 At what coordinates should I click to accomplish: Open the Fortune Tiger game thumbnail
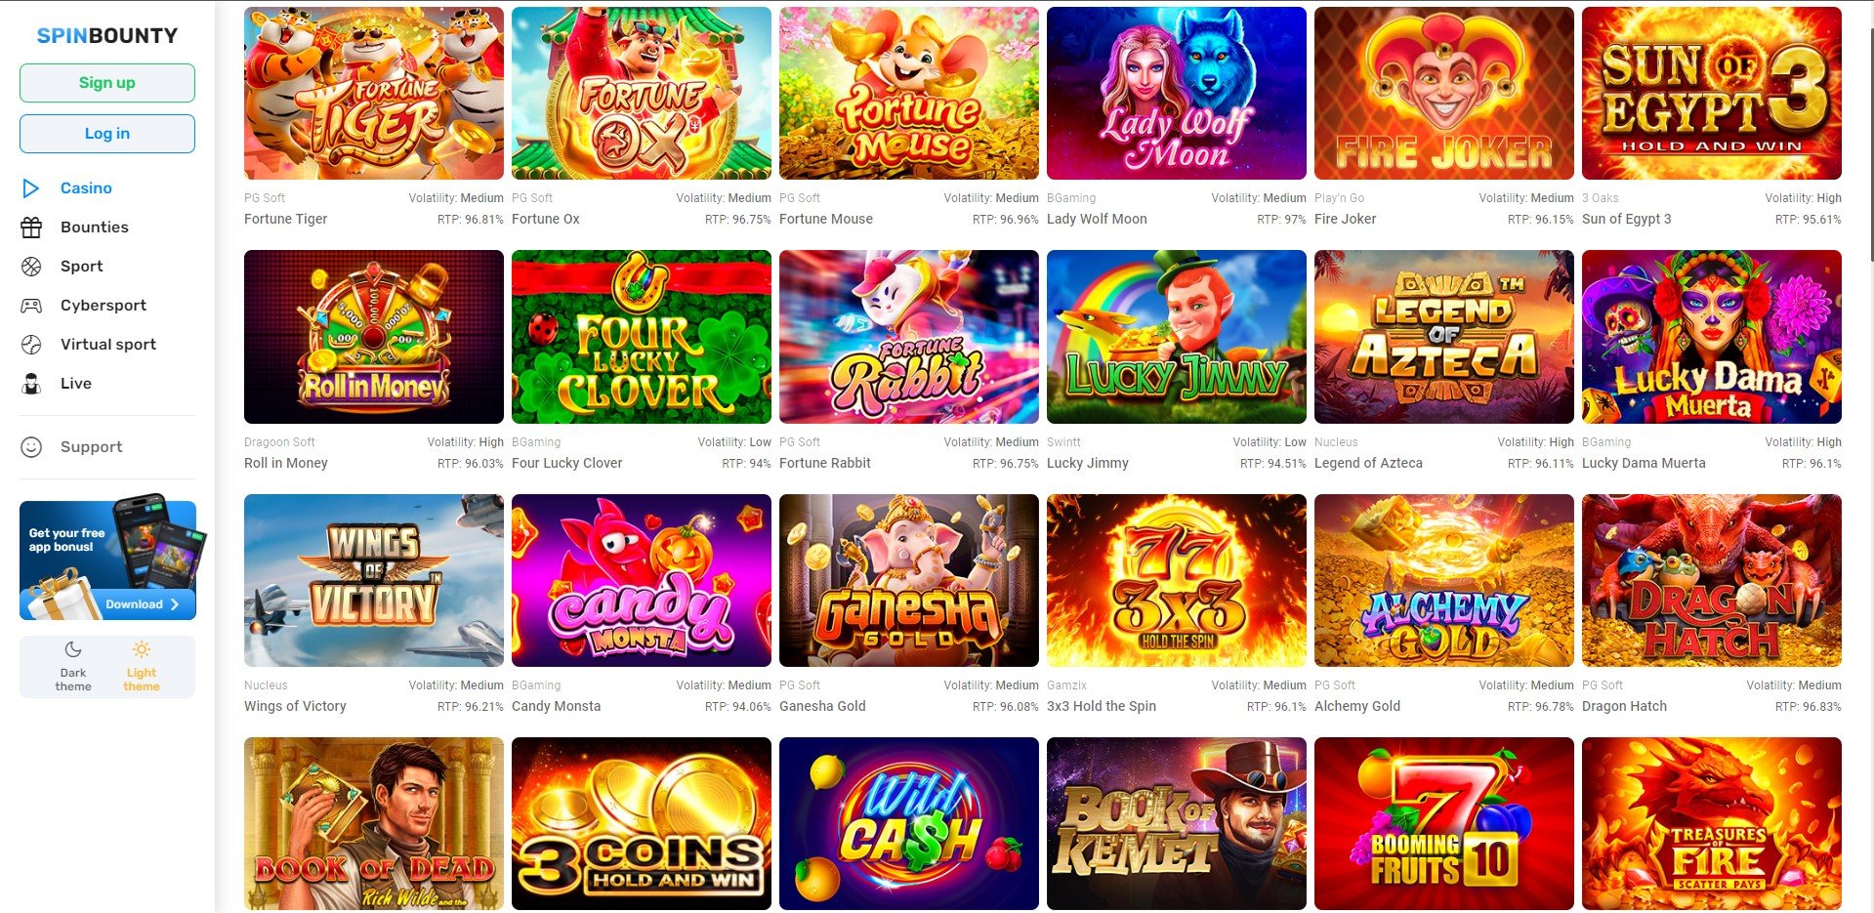pos(374,94)
